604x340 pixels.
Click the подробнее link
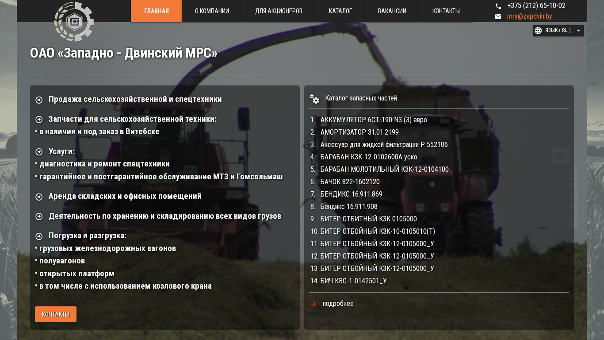point(338,304)
